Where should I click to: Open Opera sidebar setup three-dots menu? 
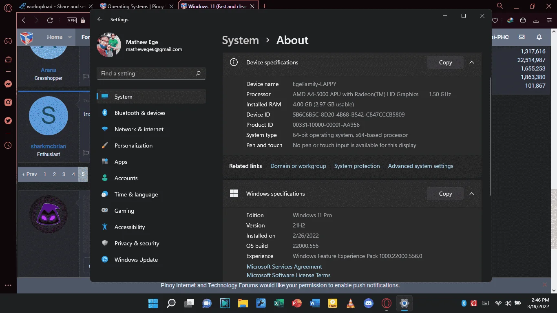point(8,286)
